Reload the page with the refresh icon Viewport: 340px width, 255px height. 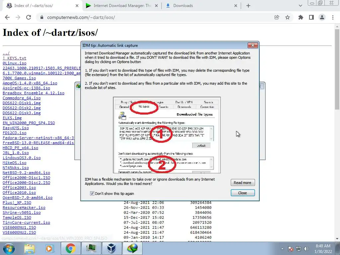[x=29, y=17]
